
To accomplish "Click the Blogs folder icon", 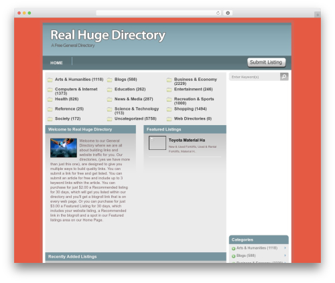I will tap(109, 80).
